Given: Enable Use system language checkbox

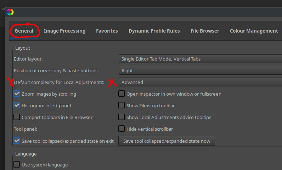Looking at the screenshot, I should (17, 165).
